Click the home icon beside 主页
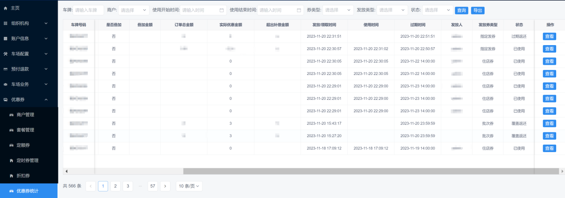Image resolution: width=565 pixels, height=198 pixels. (x=5, y=8)
